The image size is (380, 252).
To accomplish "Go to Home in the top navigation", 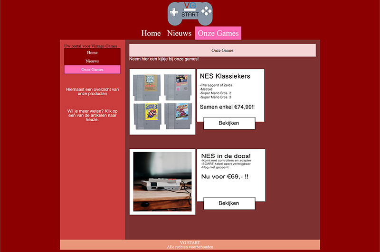I will tap(151, 33).
